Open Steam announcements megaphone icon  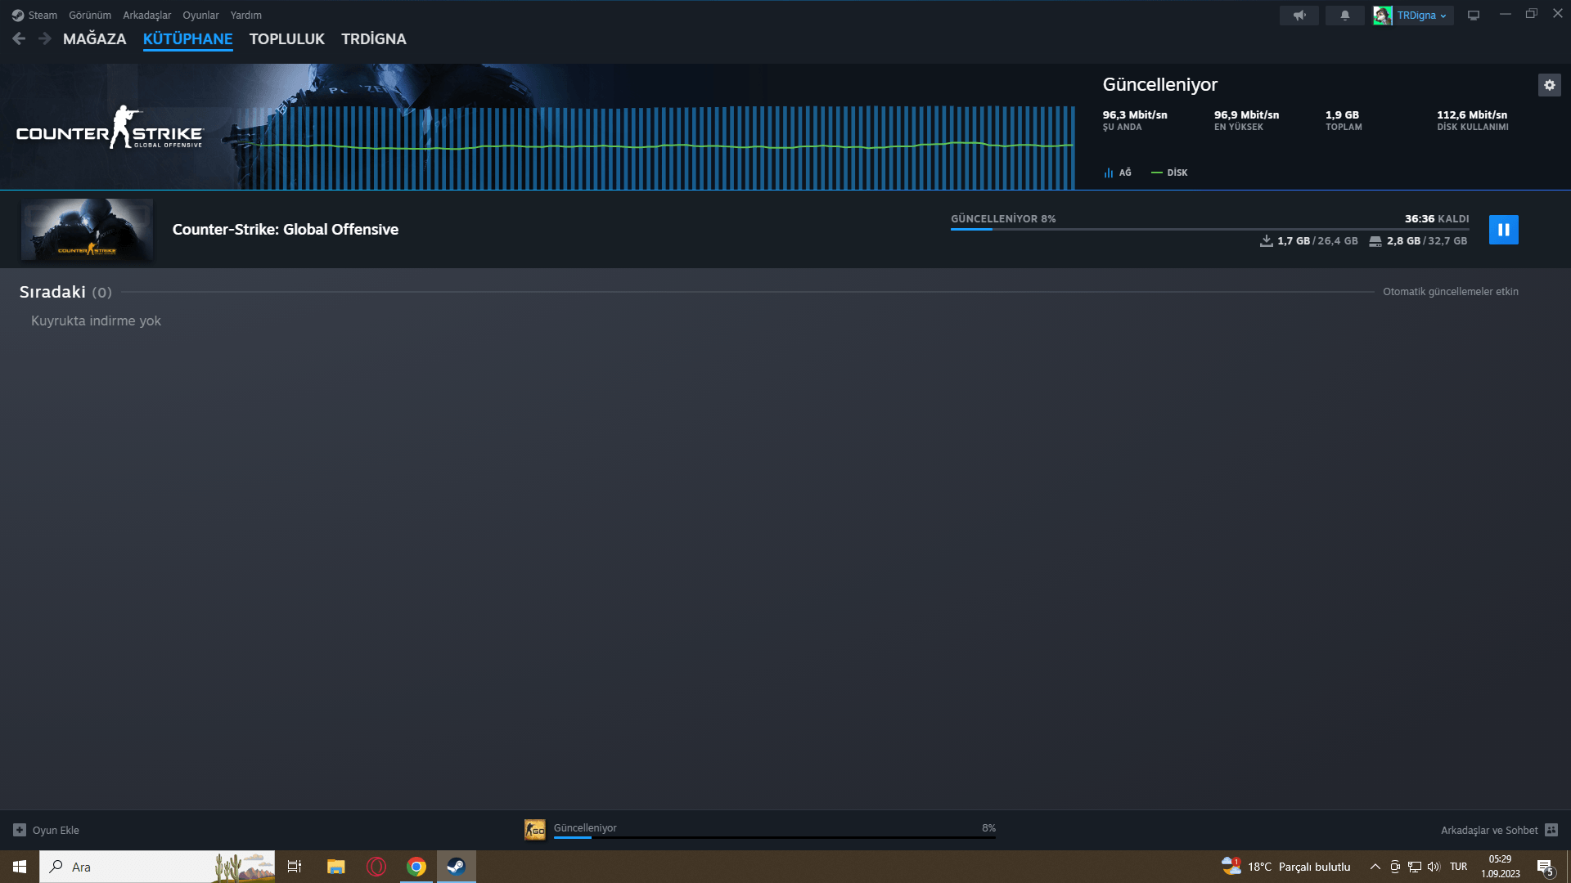(1299, 16)
